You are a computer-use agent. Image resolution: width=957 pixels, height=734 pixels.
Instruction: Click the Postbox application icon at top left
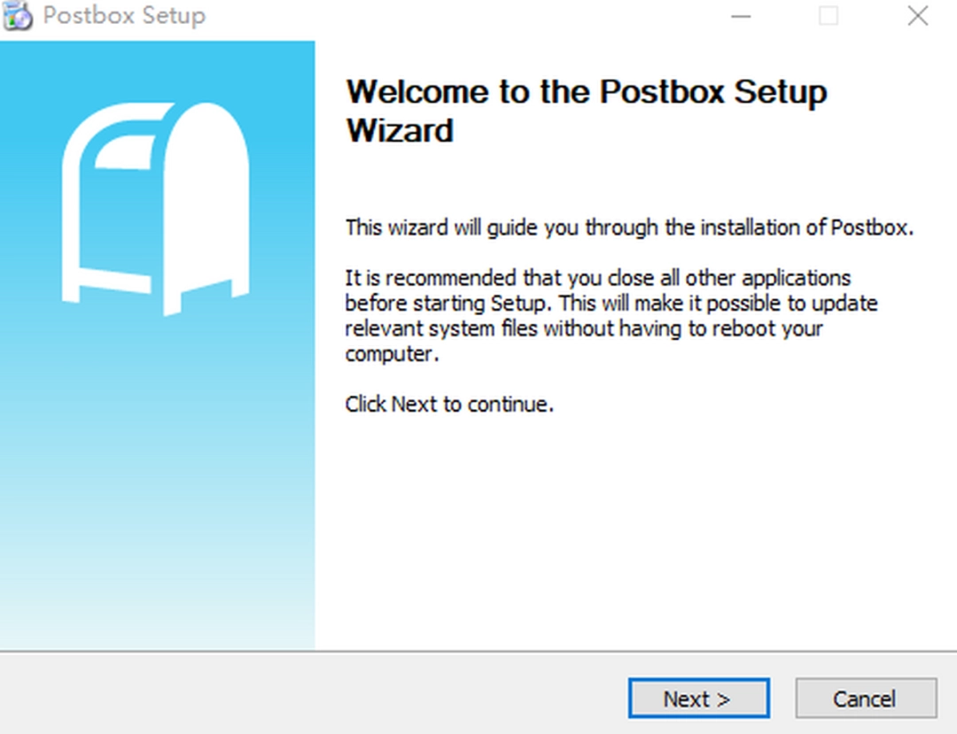[19, 15]
